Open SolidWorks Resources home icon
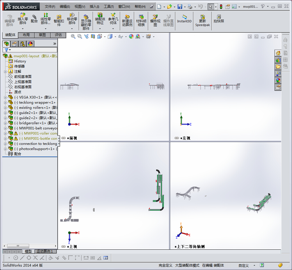292x270 pixels. pos(278,53)
